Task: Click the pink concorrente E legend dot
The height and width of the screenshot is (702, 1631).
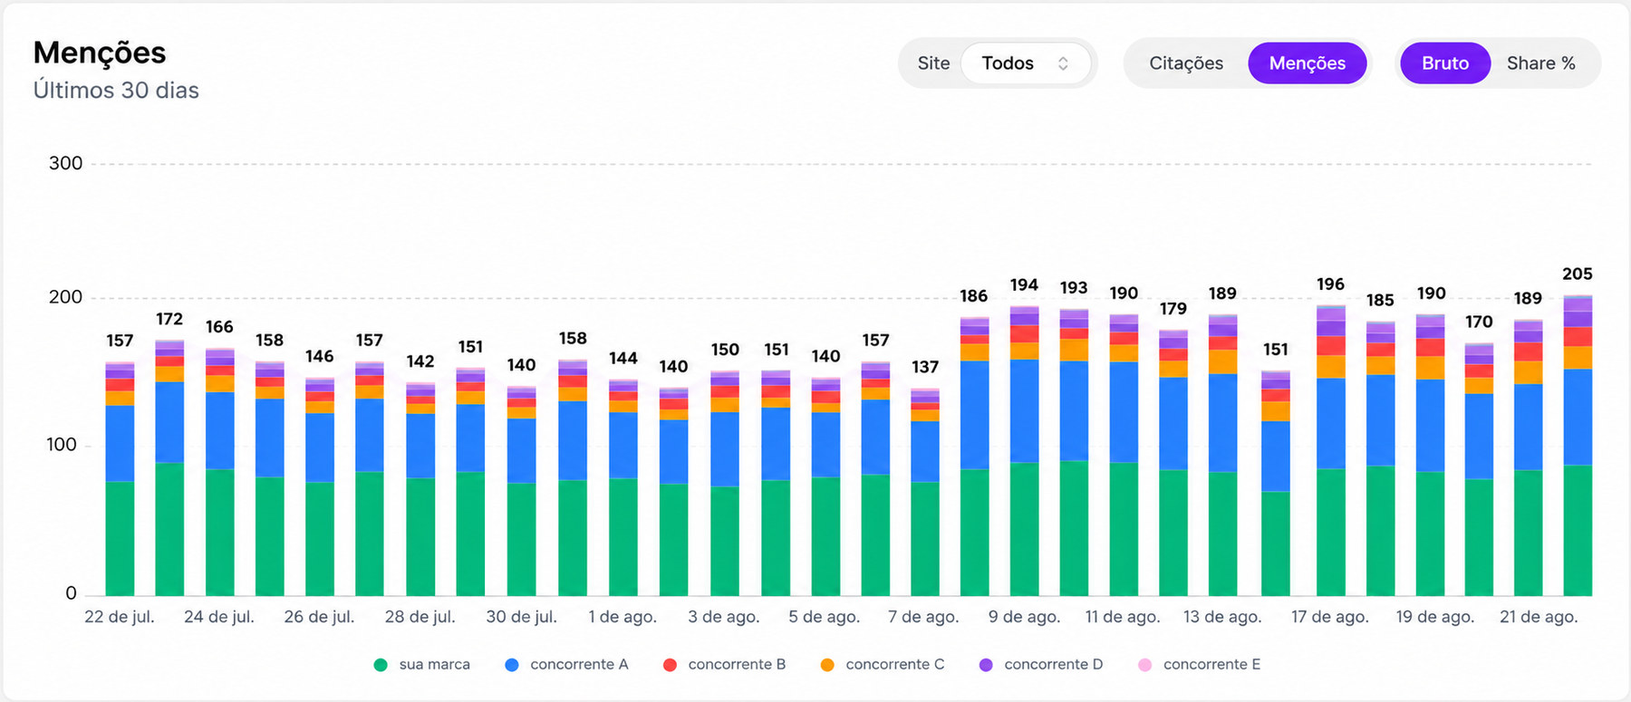Action: point(1144,665)
